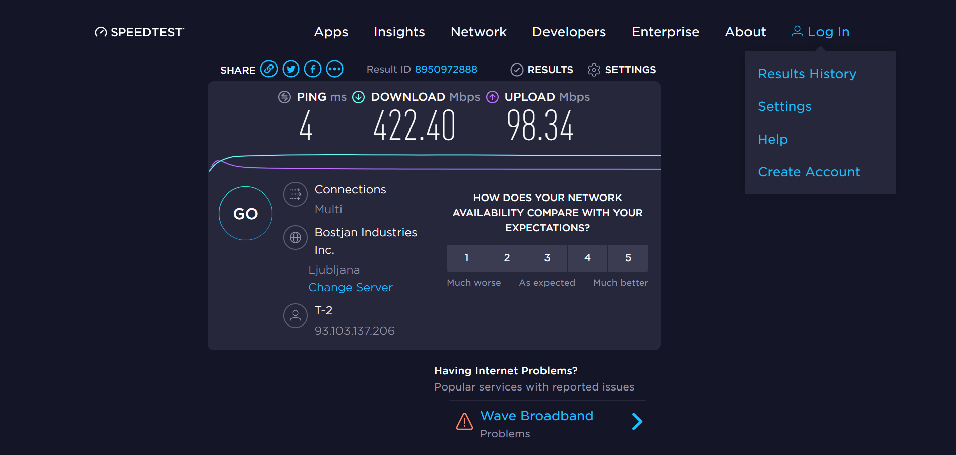
Task: Share result on Facebook icon
Action: coord(313,69)
